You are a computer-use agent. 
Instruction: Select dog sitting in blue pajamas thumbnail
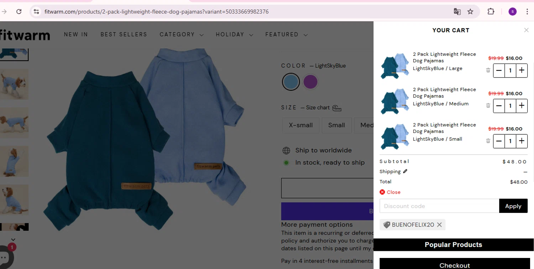click(x=14, y=200)
